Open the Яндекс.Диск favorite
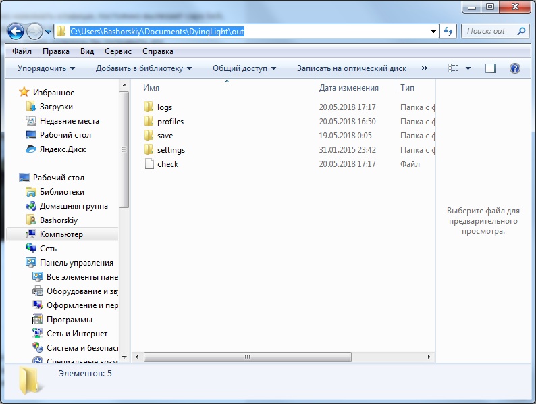 point(62,149)
